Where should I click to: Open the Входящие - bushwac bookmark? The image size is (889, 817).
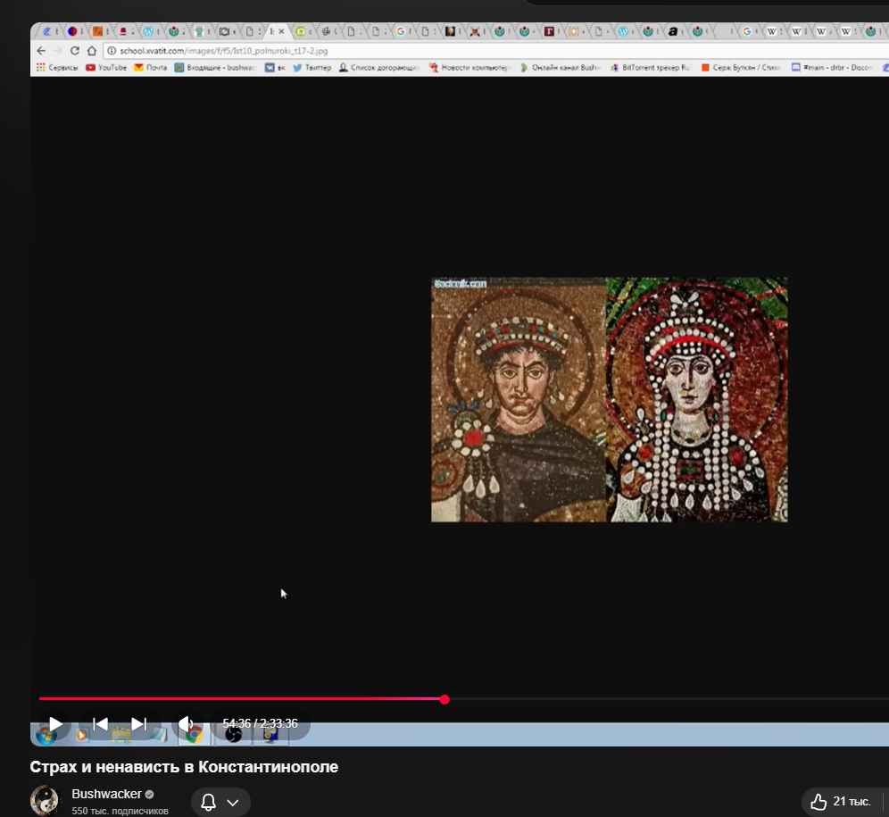click(x=215, y=68)
